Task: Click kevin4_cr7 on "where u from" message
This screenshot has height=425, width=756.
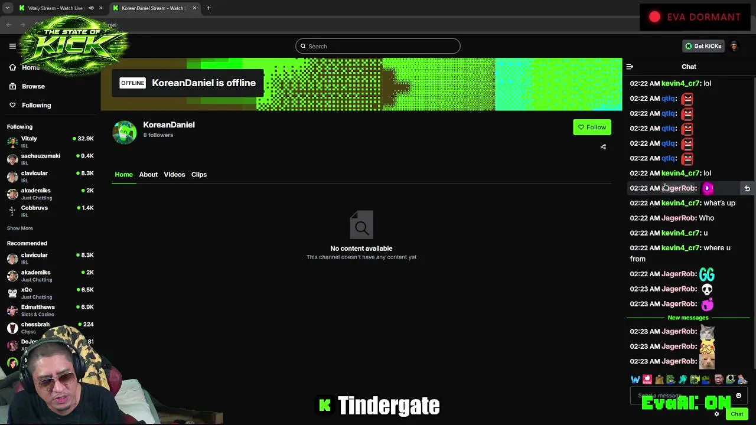Action: tap(680, 248)
